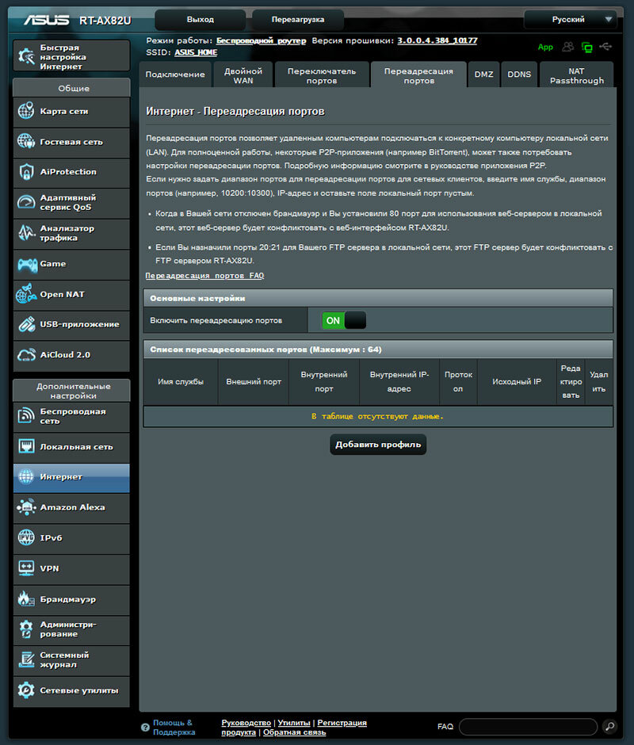The width and height of the screenshot is (634, 745).
Task: Open the Русский language dropdown
Action: click(x=571, y=20)
